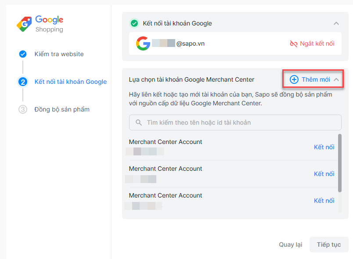Click the plus circle icon beside Thêm mới
The width and height of the screenshot is (353, 259).
[294, 79]
